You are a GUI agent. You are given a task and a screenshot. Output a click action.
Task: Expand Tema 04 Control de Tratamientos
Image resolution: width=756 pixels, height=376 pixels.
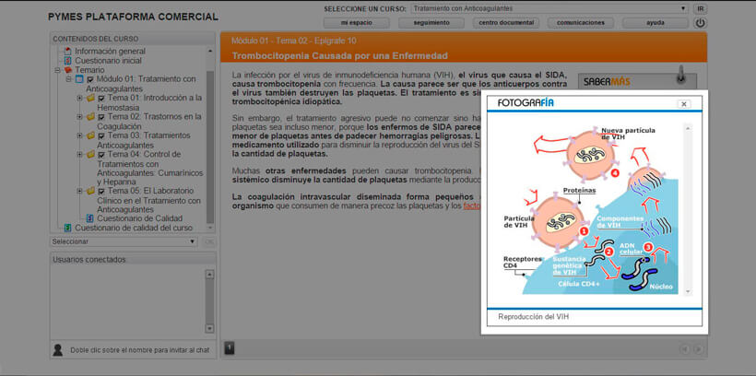pos(79,154)
